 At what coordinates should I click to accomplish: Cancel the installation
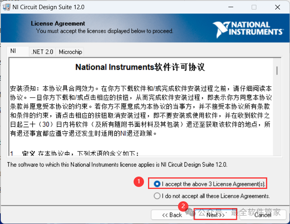262,215
